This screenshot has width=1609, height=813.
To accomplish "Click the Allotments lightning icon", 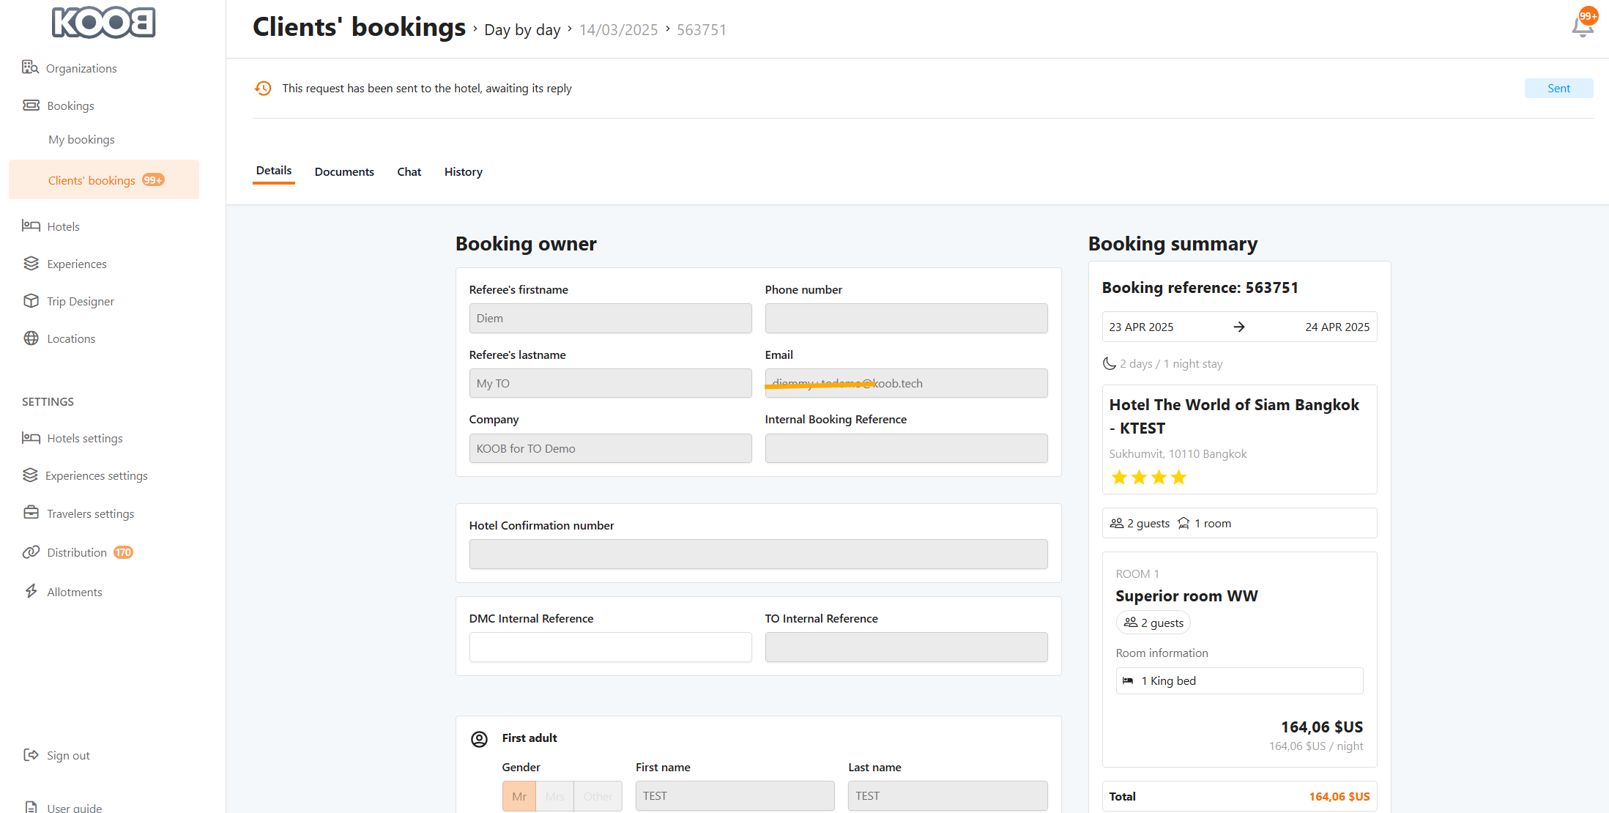I will (x=31, y=591).
